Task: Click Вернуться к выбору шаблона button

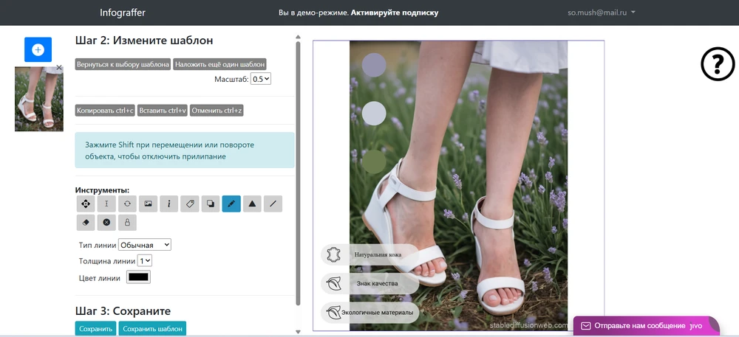Action: (x=123, y=64)
